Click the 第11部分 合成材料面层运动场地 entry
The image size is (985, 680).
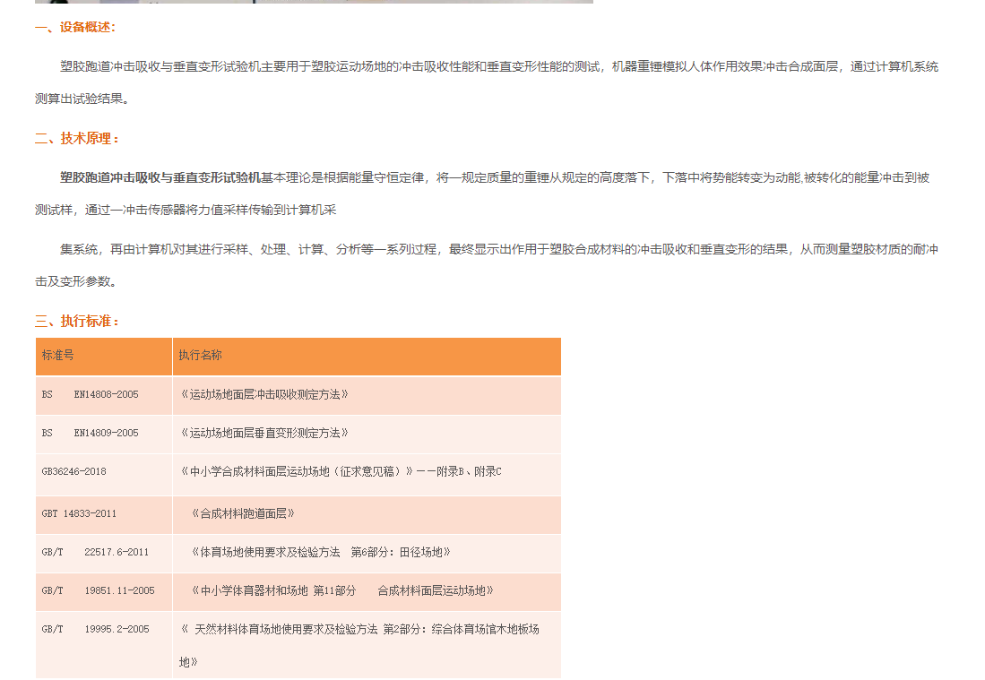(x=342, y=591)
